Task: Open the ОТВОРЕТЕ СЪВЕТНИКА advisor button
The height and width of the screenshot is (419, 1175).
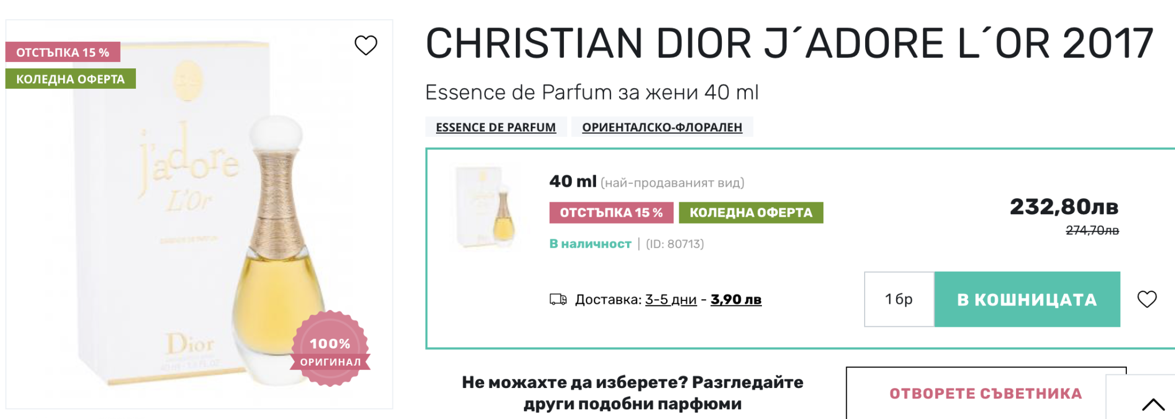Action: pos(985,393)
